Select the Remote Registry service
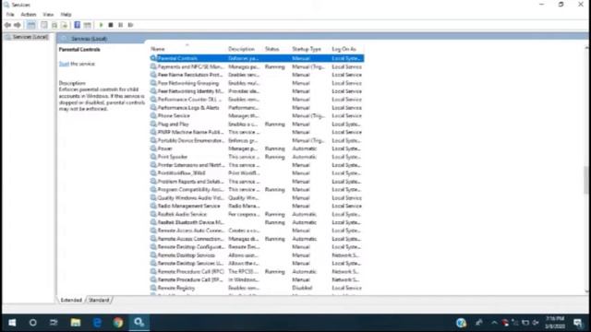 [x=257, y=288]
